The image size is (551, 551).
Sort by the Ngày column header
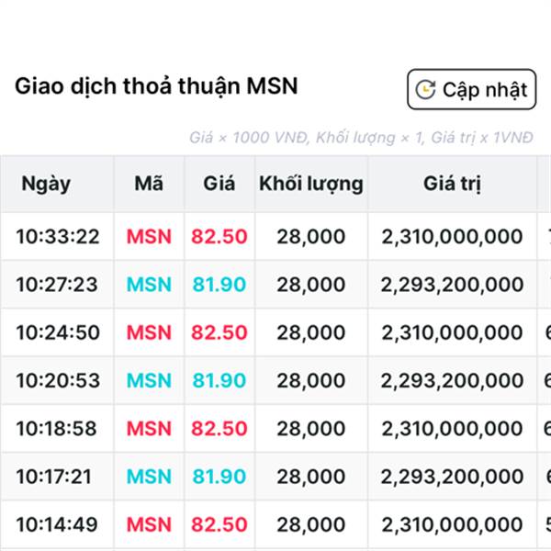[x=47, y=183]
